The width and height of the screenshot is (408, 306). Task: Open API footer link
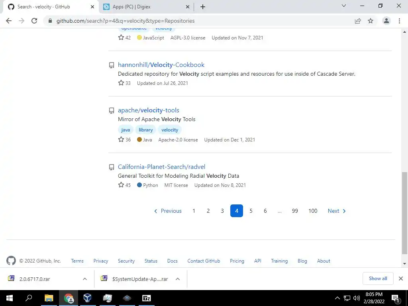(258, 261)
